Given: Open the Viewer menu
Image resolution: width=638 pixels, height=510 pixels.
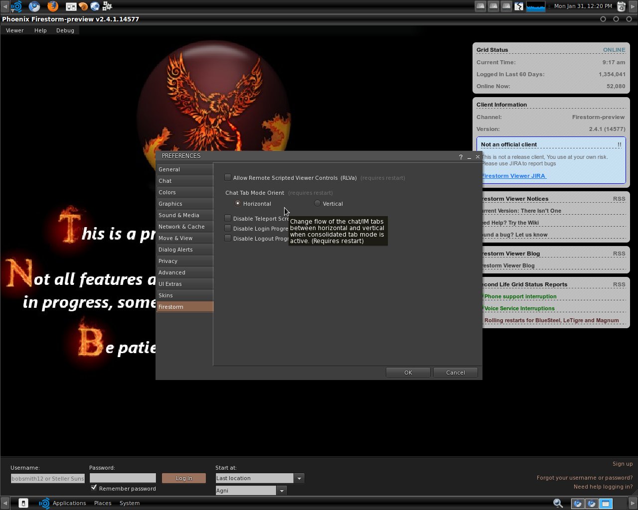Looking at the screenshot, I should [14, 30].
